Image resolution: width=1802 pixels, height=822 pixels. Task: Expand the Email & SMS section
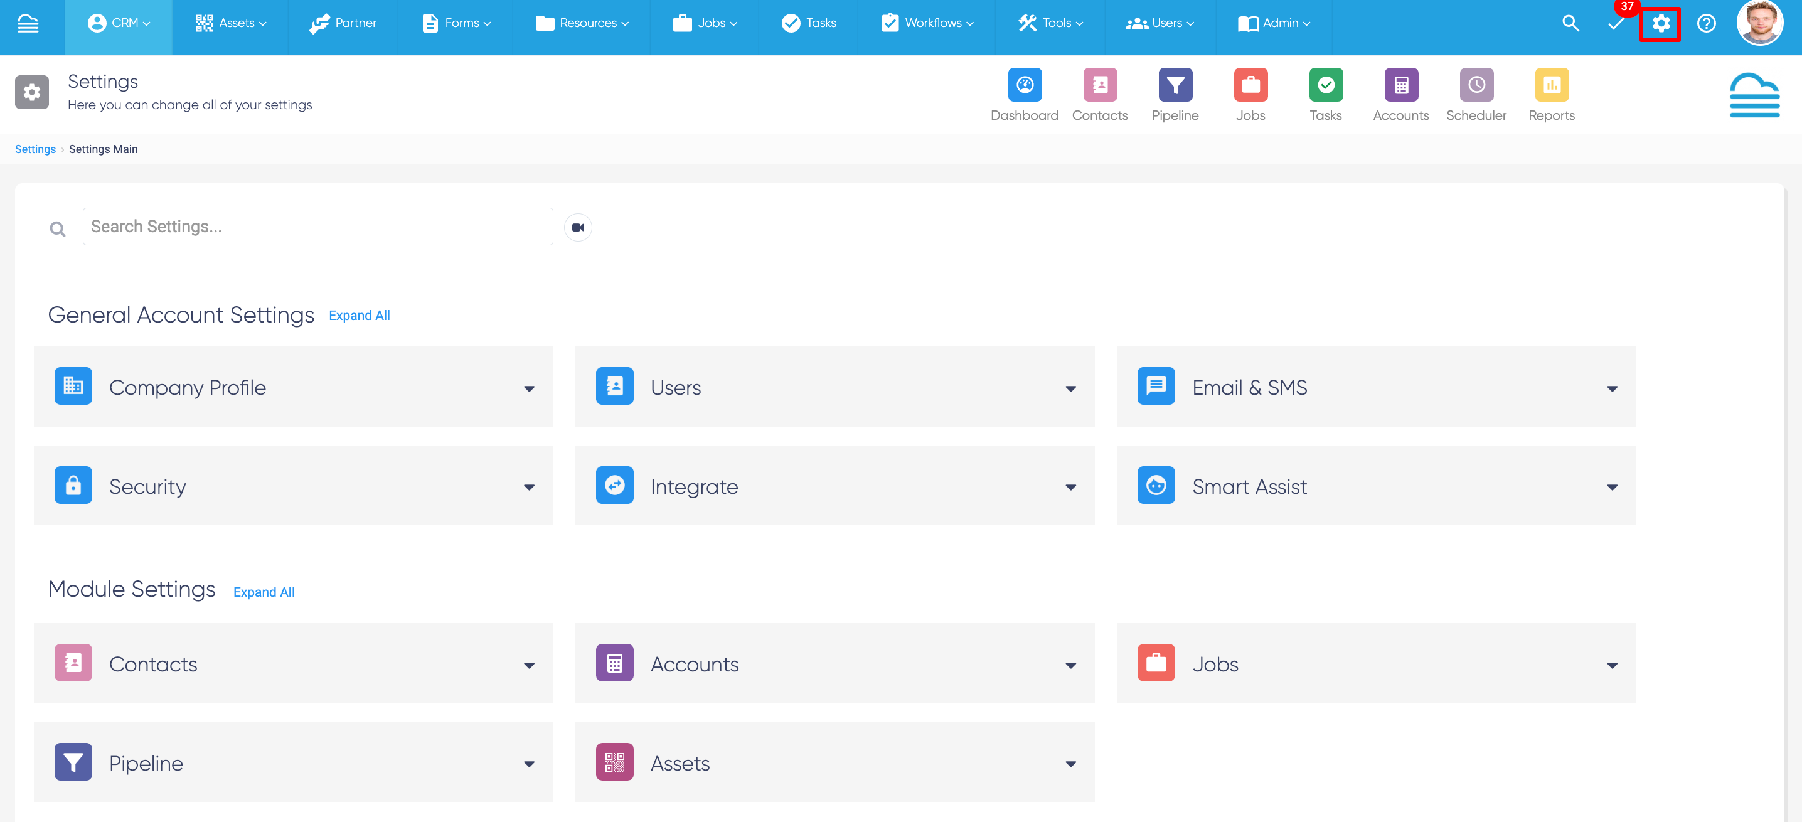pos(1613,387)
